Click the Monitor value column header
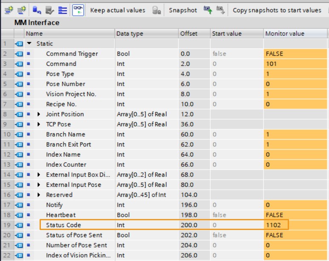The width and height of the screenshot is (329, 261). coord(284,34)
